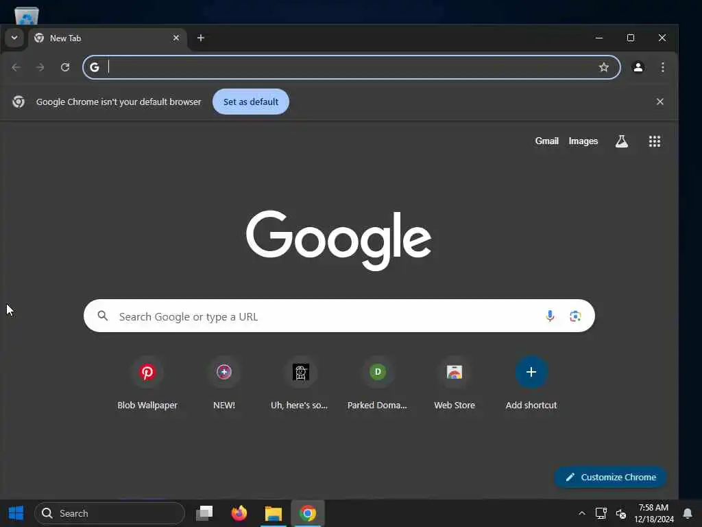Screen dimensions: 702x527
Task: Open the notifications bell
Action: [x=688, y=513]
